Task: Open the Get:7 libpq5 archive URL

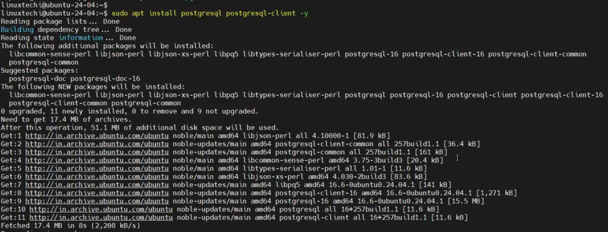Action: coord(97,185)
